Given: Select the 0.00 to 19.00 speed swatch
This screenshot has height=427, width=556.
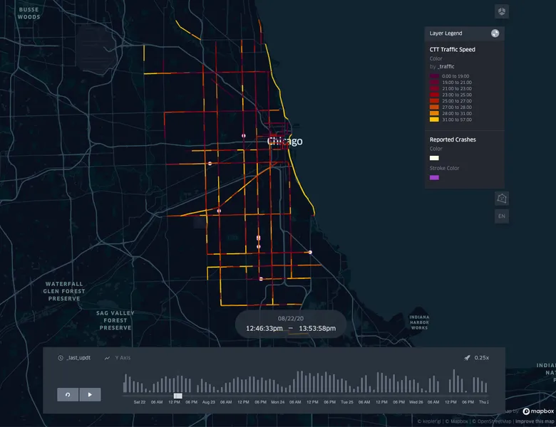Looking at the screenshot, I should tap(434, 76).
